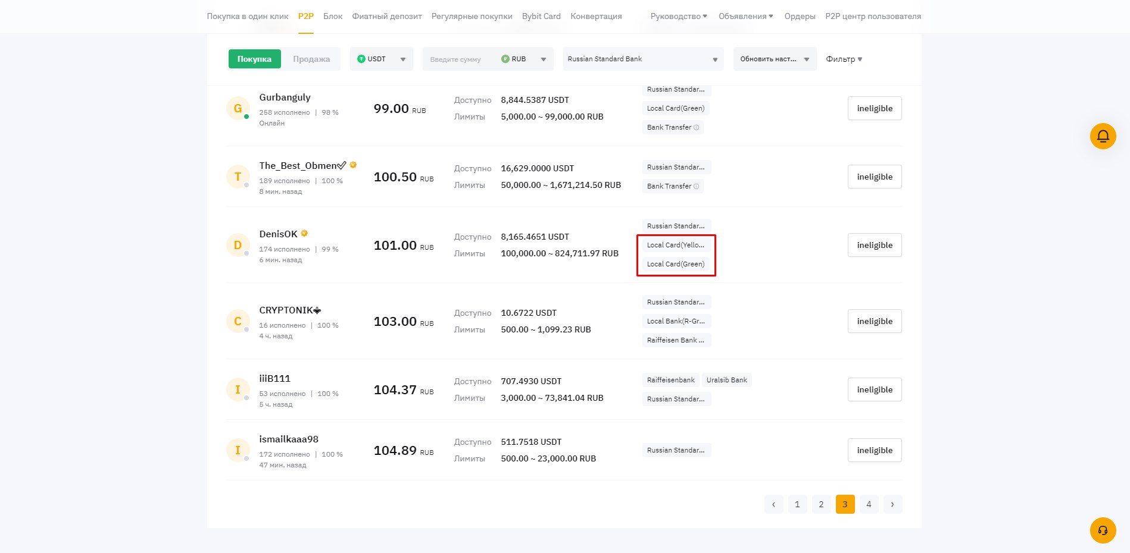Open the Конвертация tab
This screenshot has width=1130, height=553.
[x=596, y=16]
